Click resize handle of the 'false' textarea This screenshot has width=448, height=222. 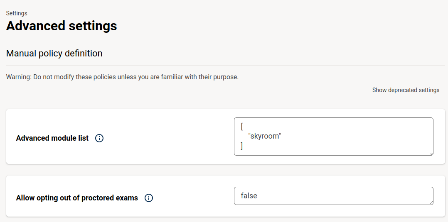(x=431, y=202)
